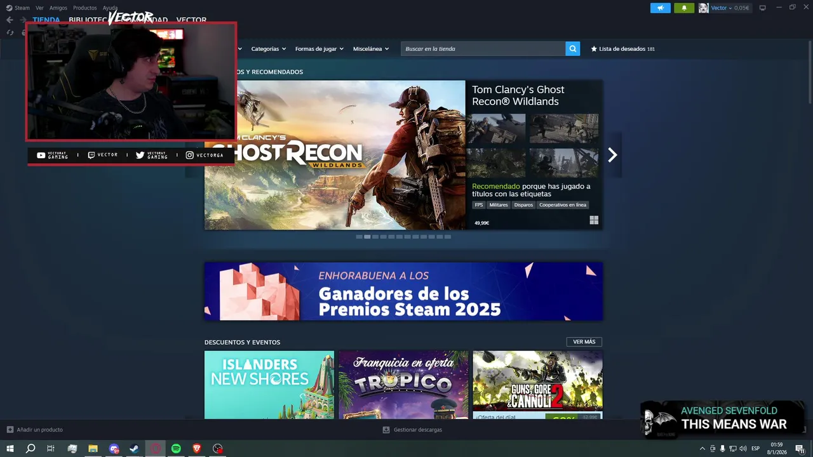Open the Steam menu
This screenshot has height=457, width=813.
pos(22,8)
